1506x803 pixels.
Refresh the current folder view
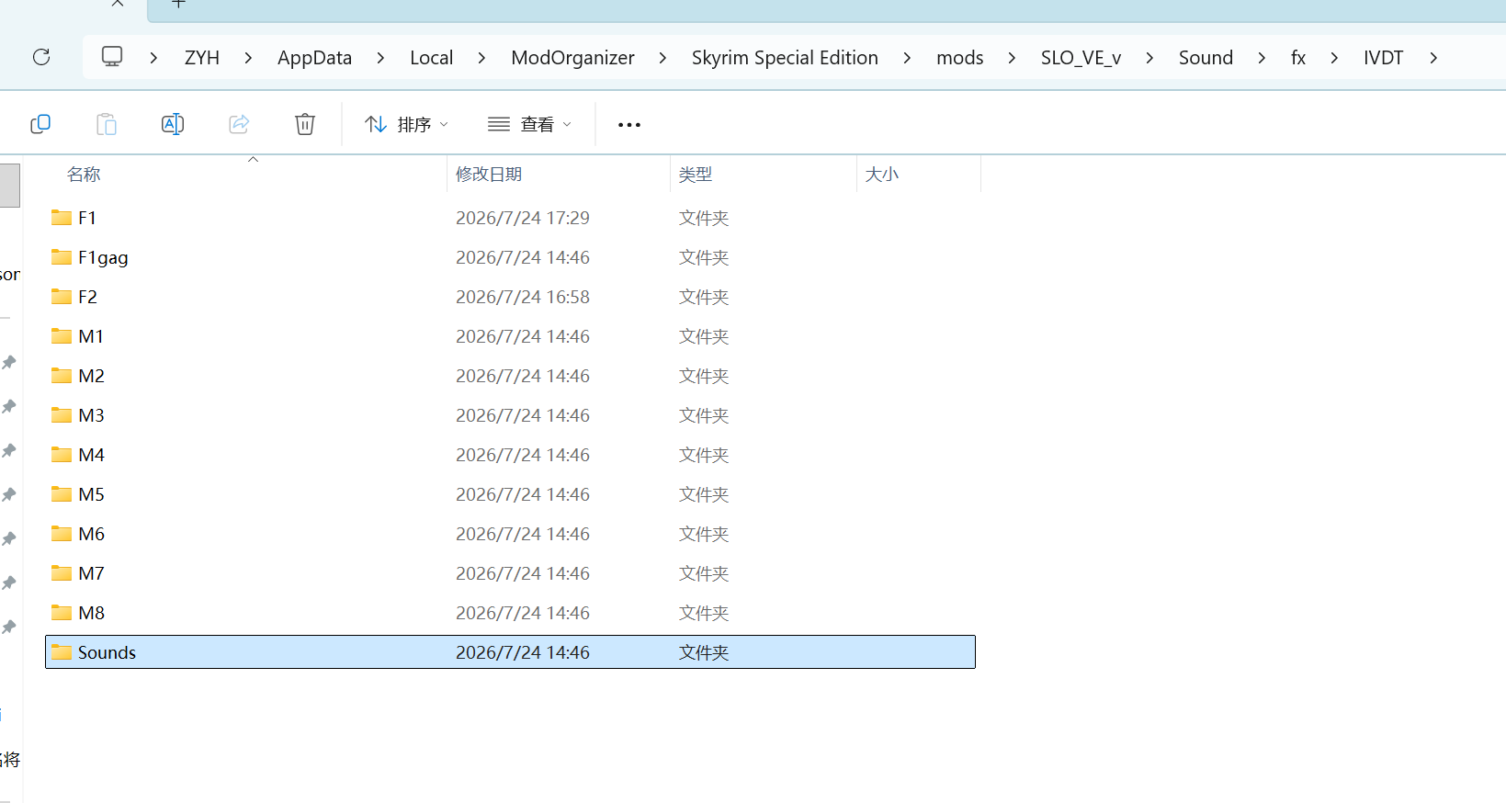point(41,57)
